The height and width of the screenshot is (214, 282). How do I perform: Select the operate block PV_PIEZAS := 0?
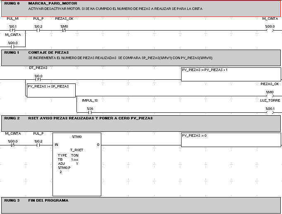(x=231, y=140)
